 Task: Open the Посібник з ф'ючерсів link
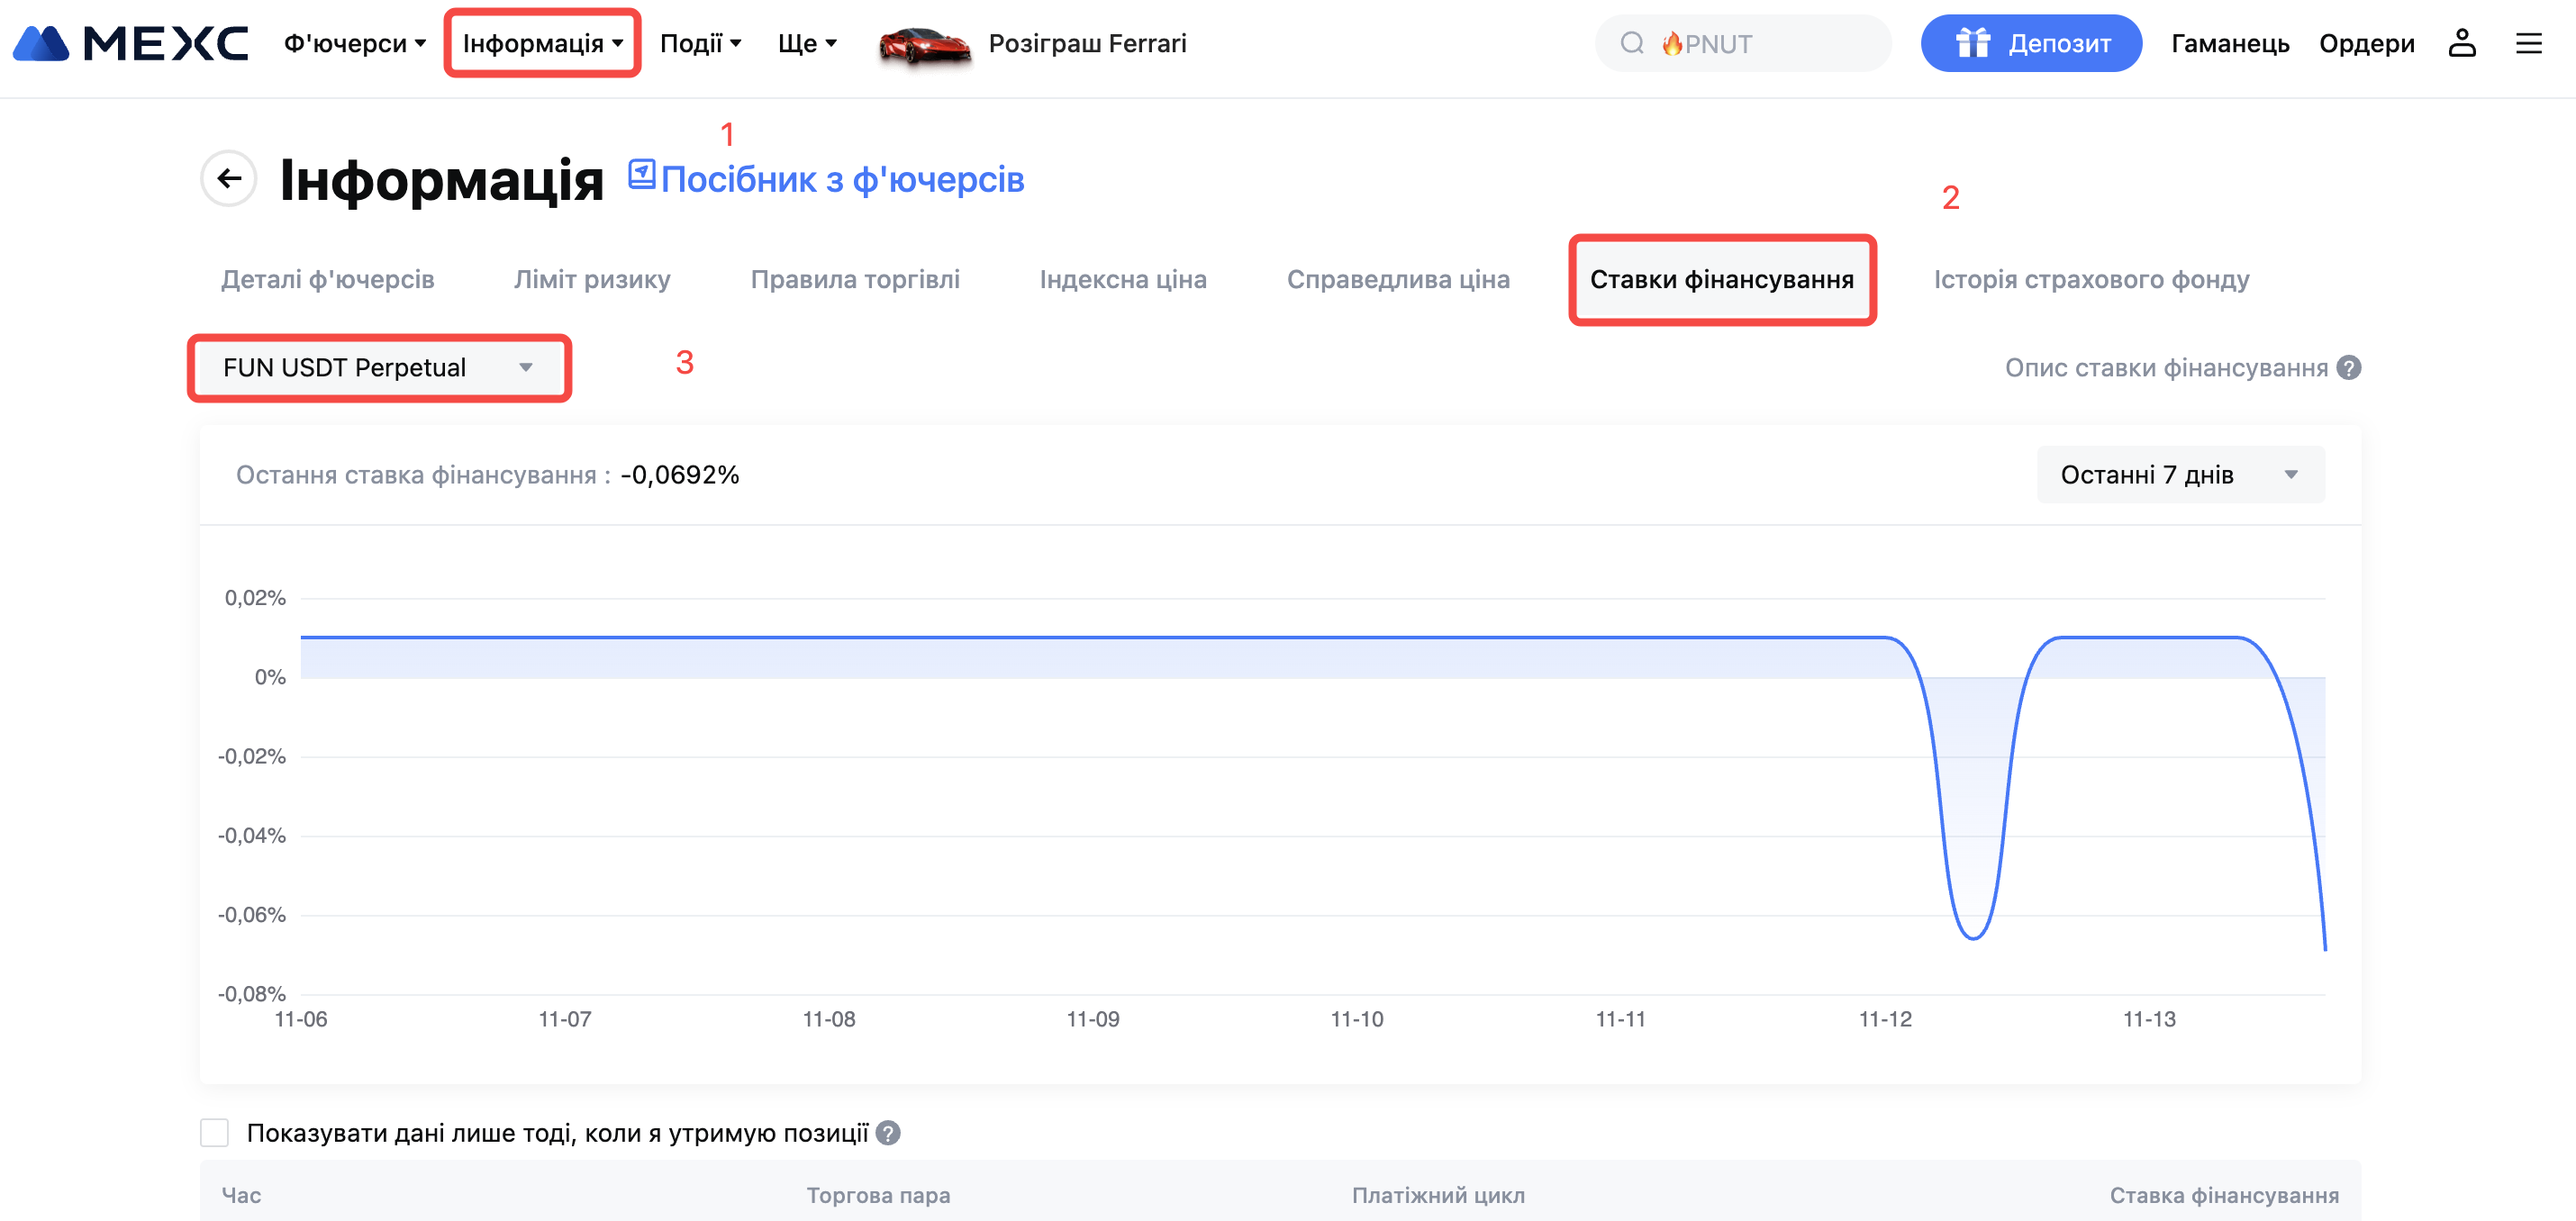pyautogui.click(x=842, y=180)
